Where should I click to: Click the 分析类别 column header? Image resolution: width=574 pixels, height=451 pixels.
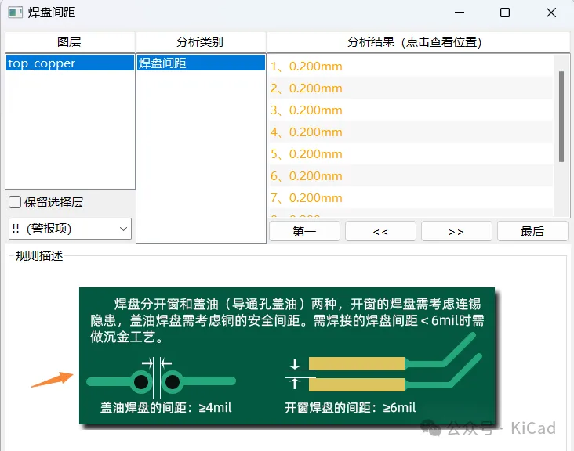click(x=200, y=42)
